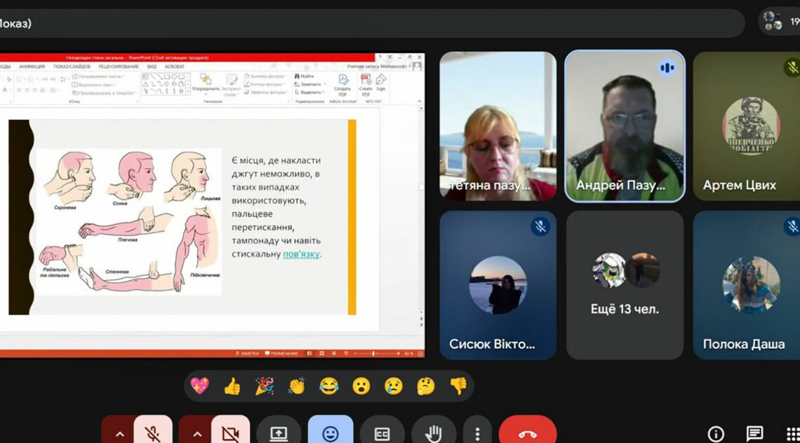This screenshot has width=800, height=443.
Task: Open the chat panel icon
Action: point(754,434)
